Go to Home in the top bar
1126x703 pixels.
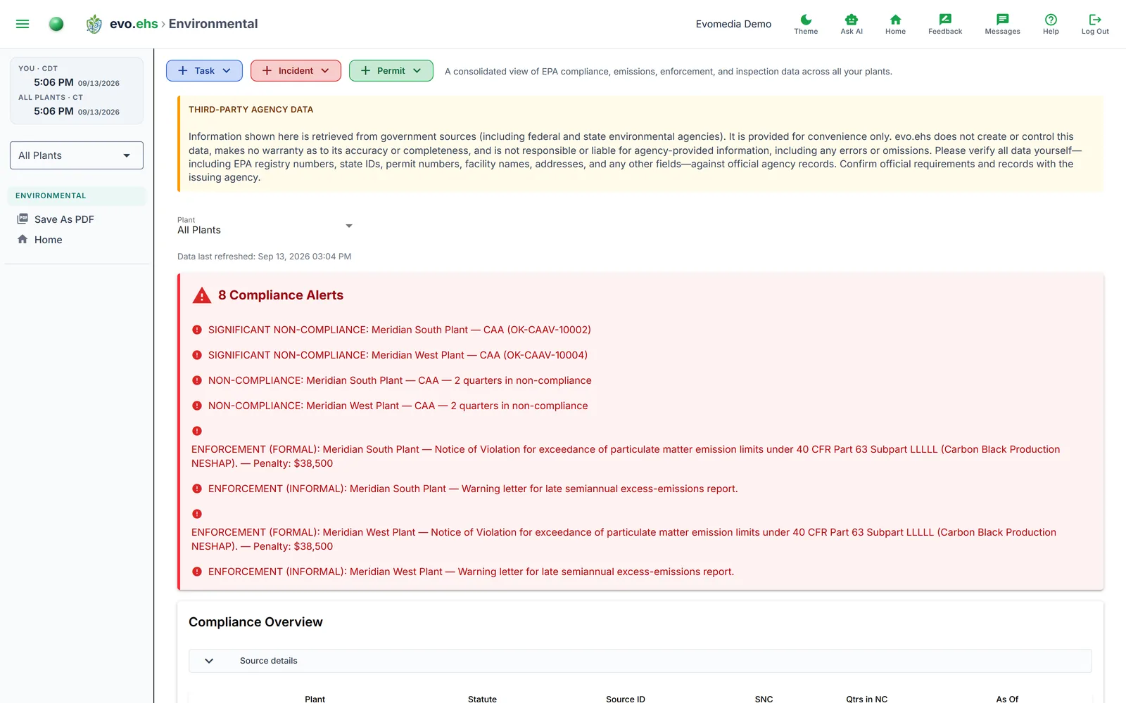(x=895, y=24)
